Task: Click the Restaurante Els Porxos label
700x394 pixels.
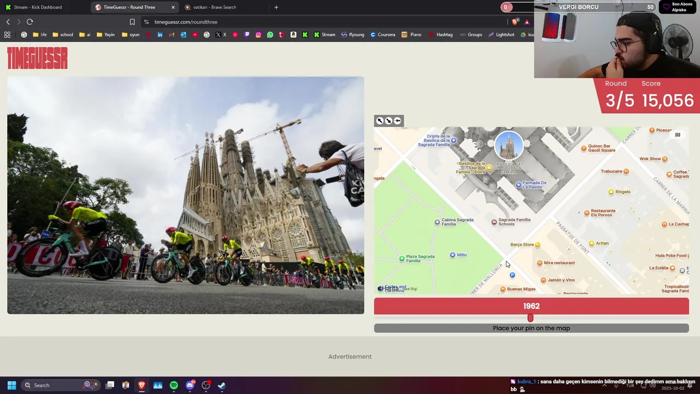Action: [603, 213]
